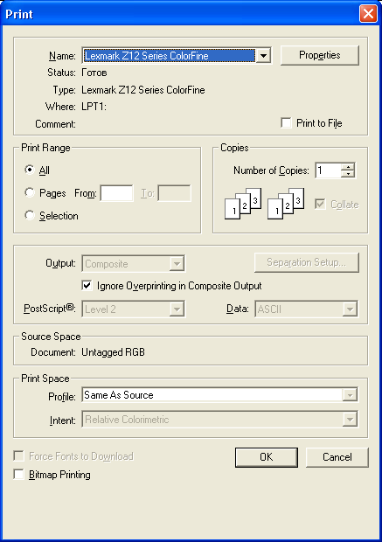Uncheck Ignore Overprinting in Composite Output

(x=87, y=286)
